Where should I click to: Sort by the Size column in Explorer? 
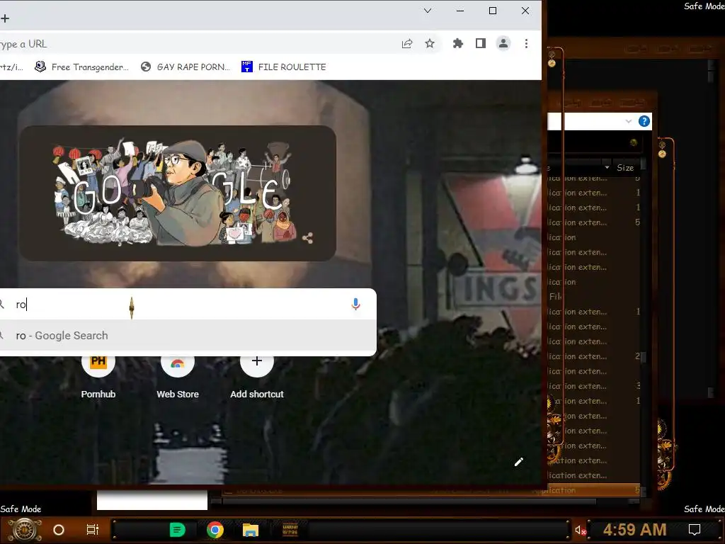(x=625, y=168)
